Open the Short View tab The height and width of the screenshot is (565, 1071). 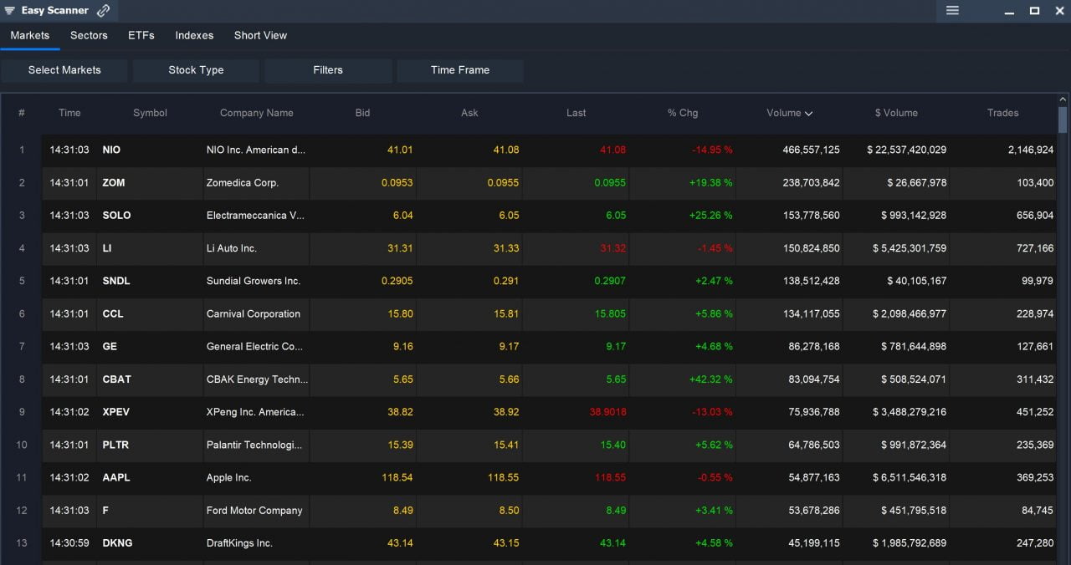pyautogui.click(x=260, y=35)
